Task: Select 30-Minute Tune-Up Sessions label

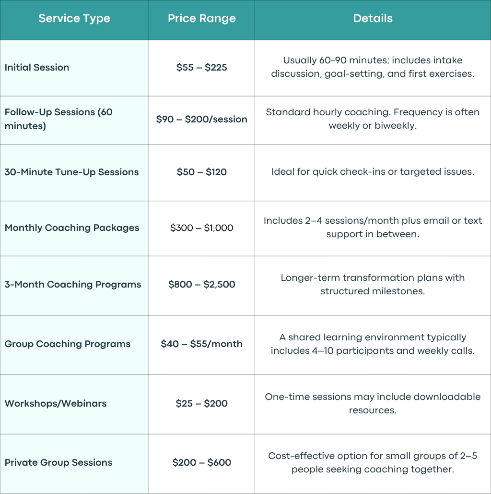Action: pos(72,172)
